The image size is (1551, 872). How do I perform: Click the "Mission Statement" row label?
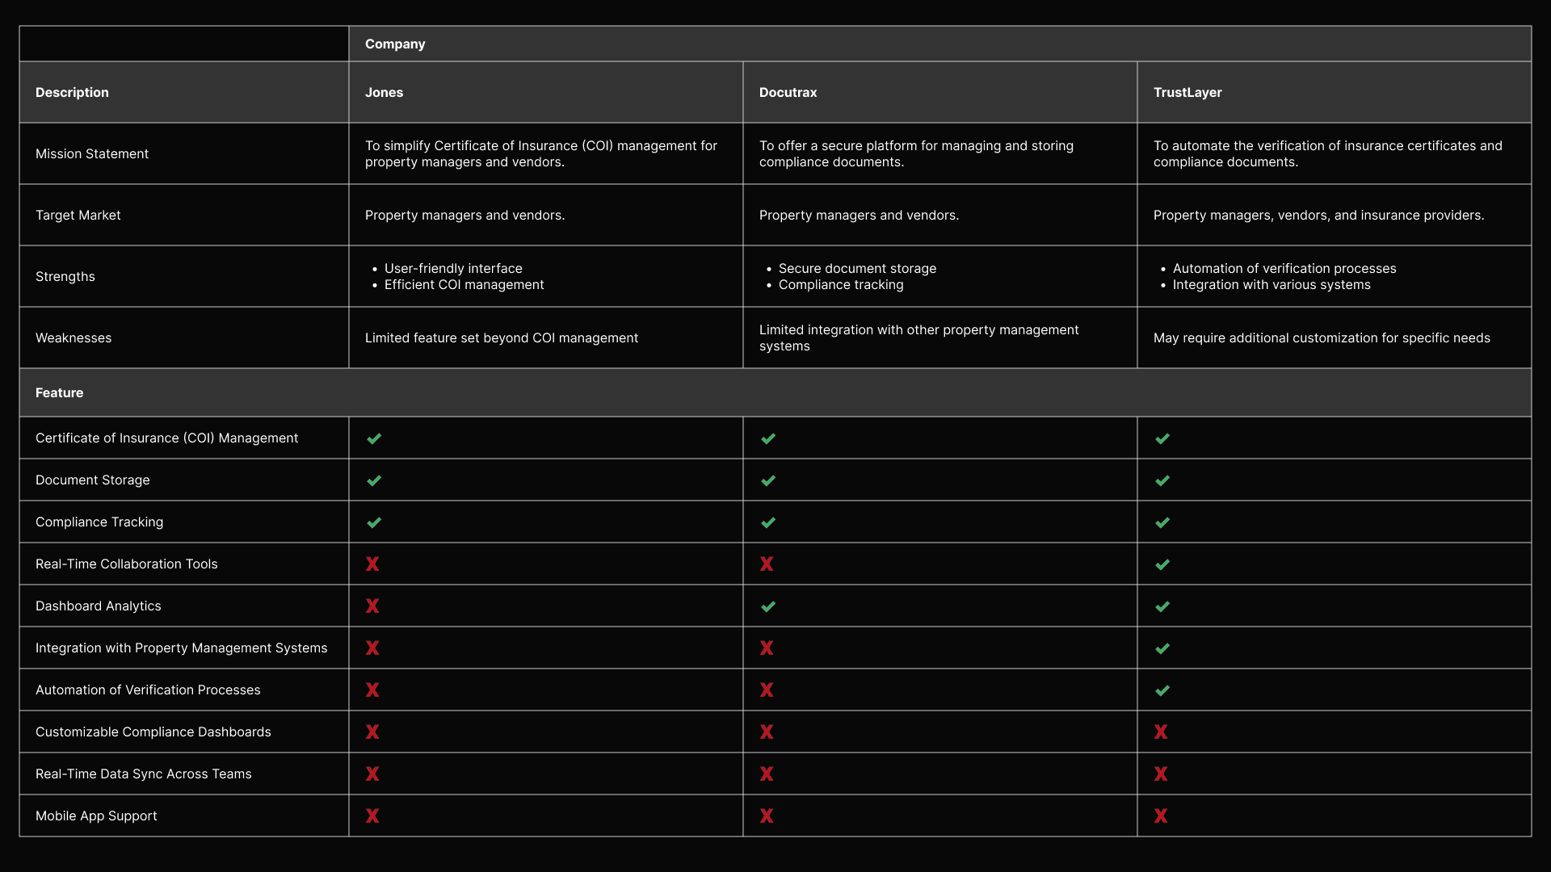point(92,153)
